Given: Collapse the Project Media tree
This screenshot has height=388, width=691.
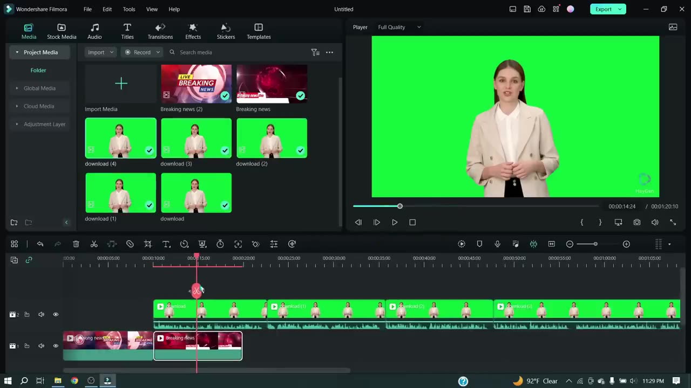Looking at the screenshot, I should tap(17, 52).
